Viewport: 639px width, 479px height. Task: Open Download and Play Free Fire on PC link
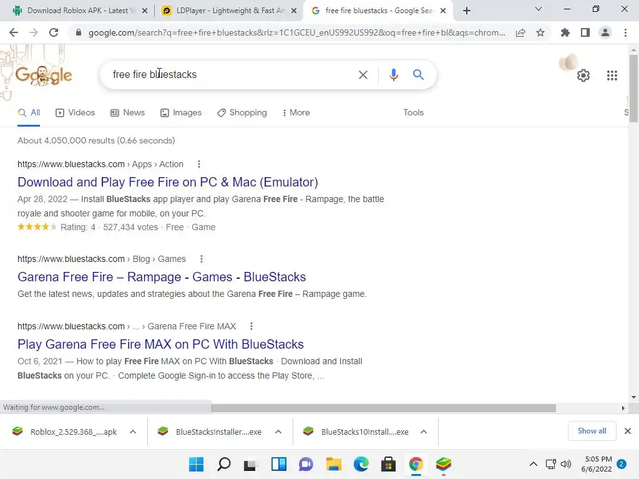click(168, 182)
